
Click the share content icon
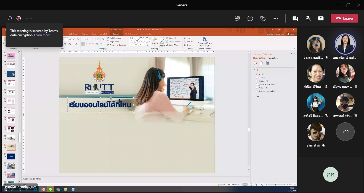[x=321, y=18]
